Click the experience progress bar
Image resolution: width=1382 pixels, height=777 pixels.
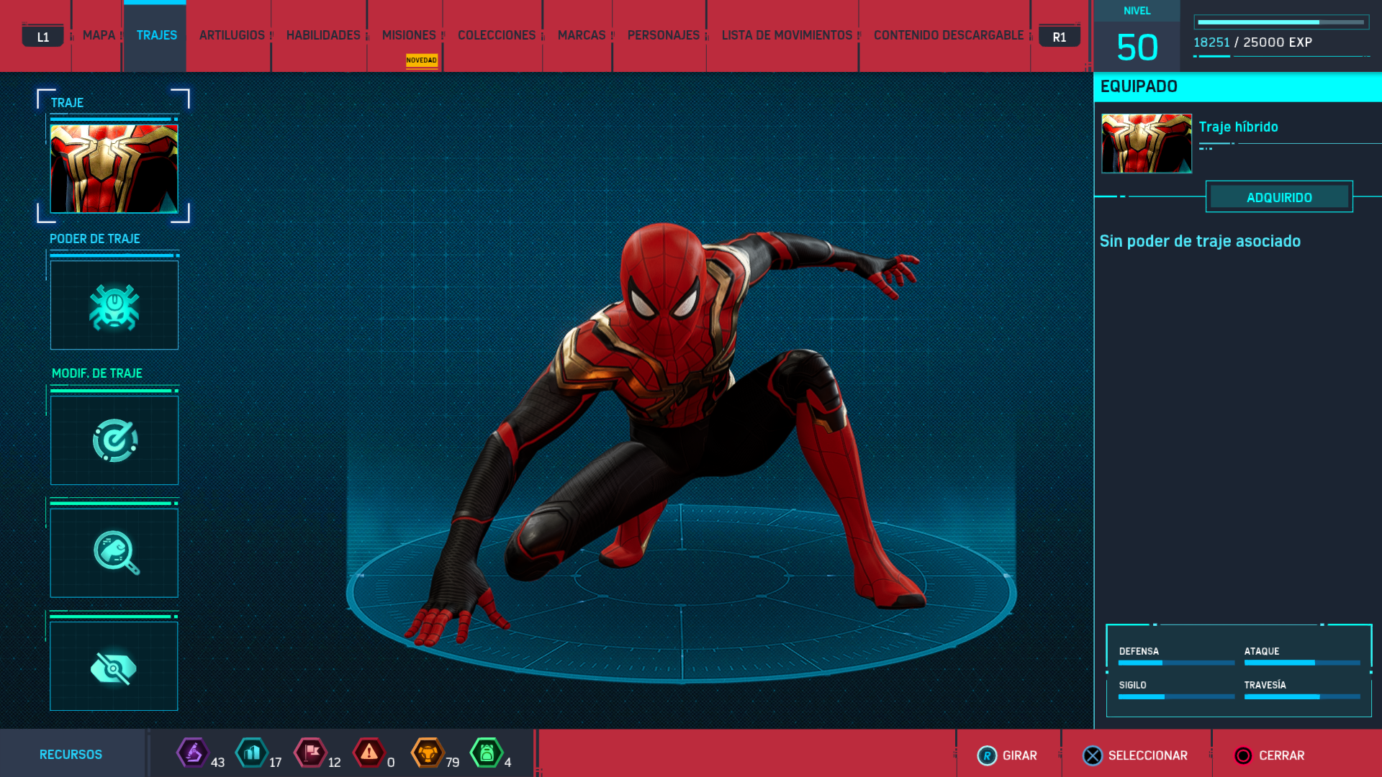1281,22
